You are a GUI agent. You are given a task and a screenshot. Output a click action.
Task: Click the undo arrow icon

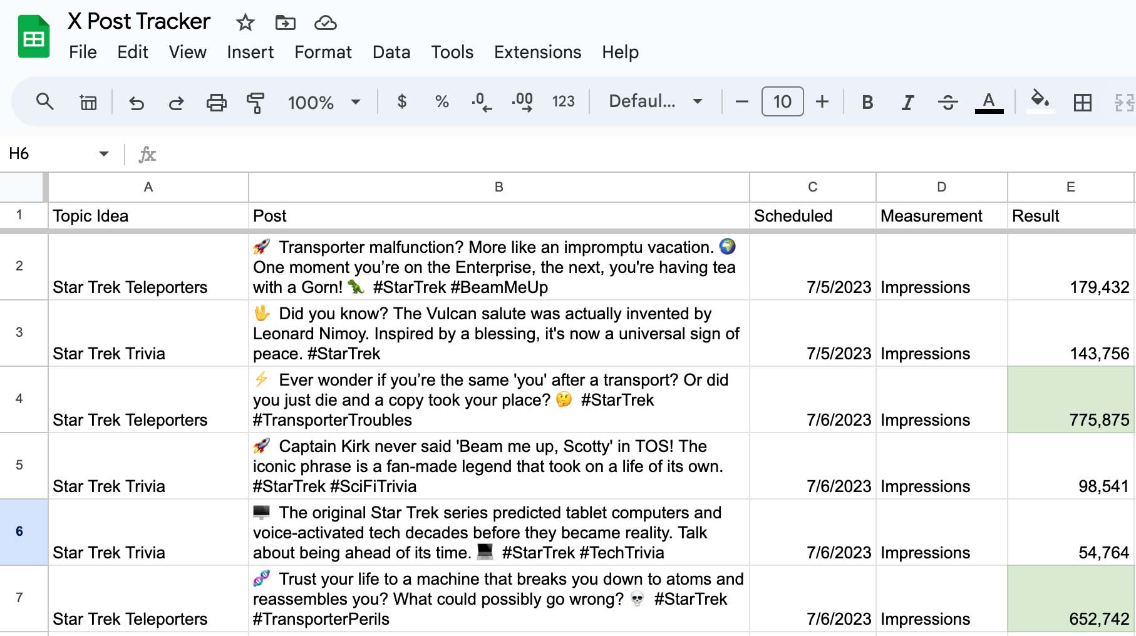(x=136, y=102)
